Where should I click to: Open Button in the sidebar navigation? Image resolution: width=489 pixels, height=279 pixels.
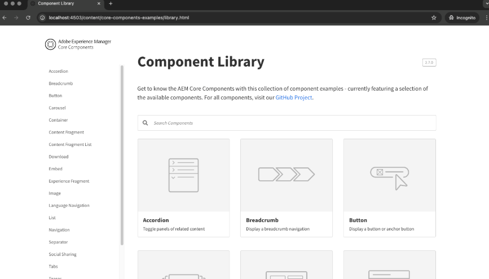(55, 96)
